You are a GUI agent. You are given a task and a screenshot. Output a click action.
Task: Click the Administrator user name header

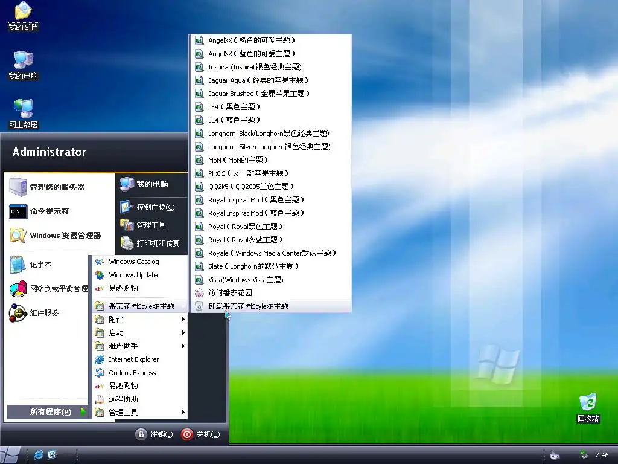(x=49, y=152)
